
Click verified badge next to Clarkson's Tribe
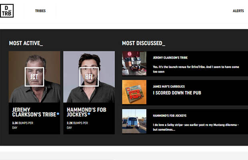58,114
